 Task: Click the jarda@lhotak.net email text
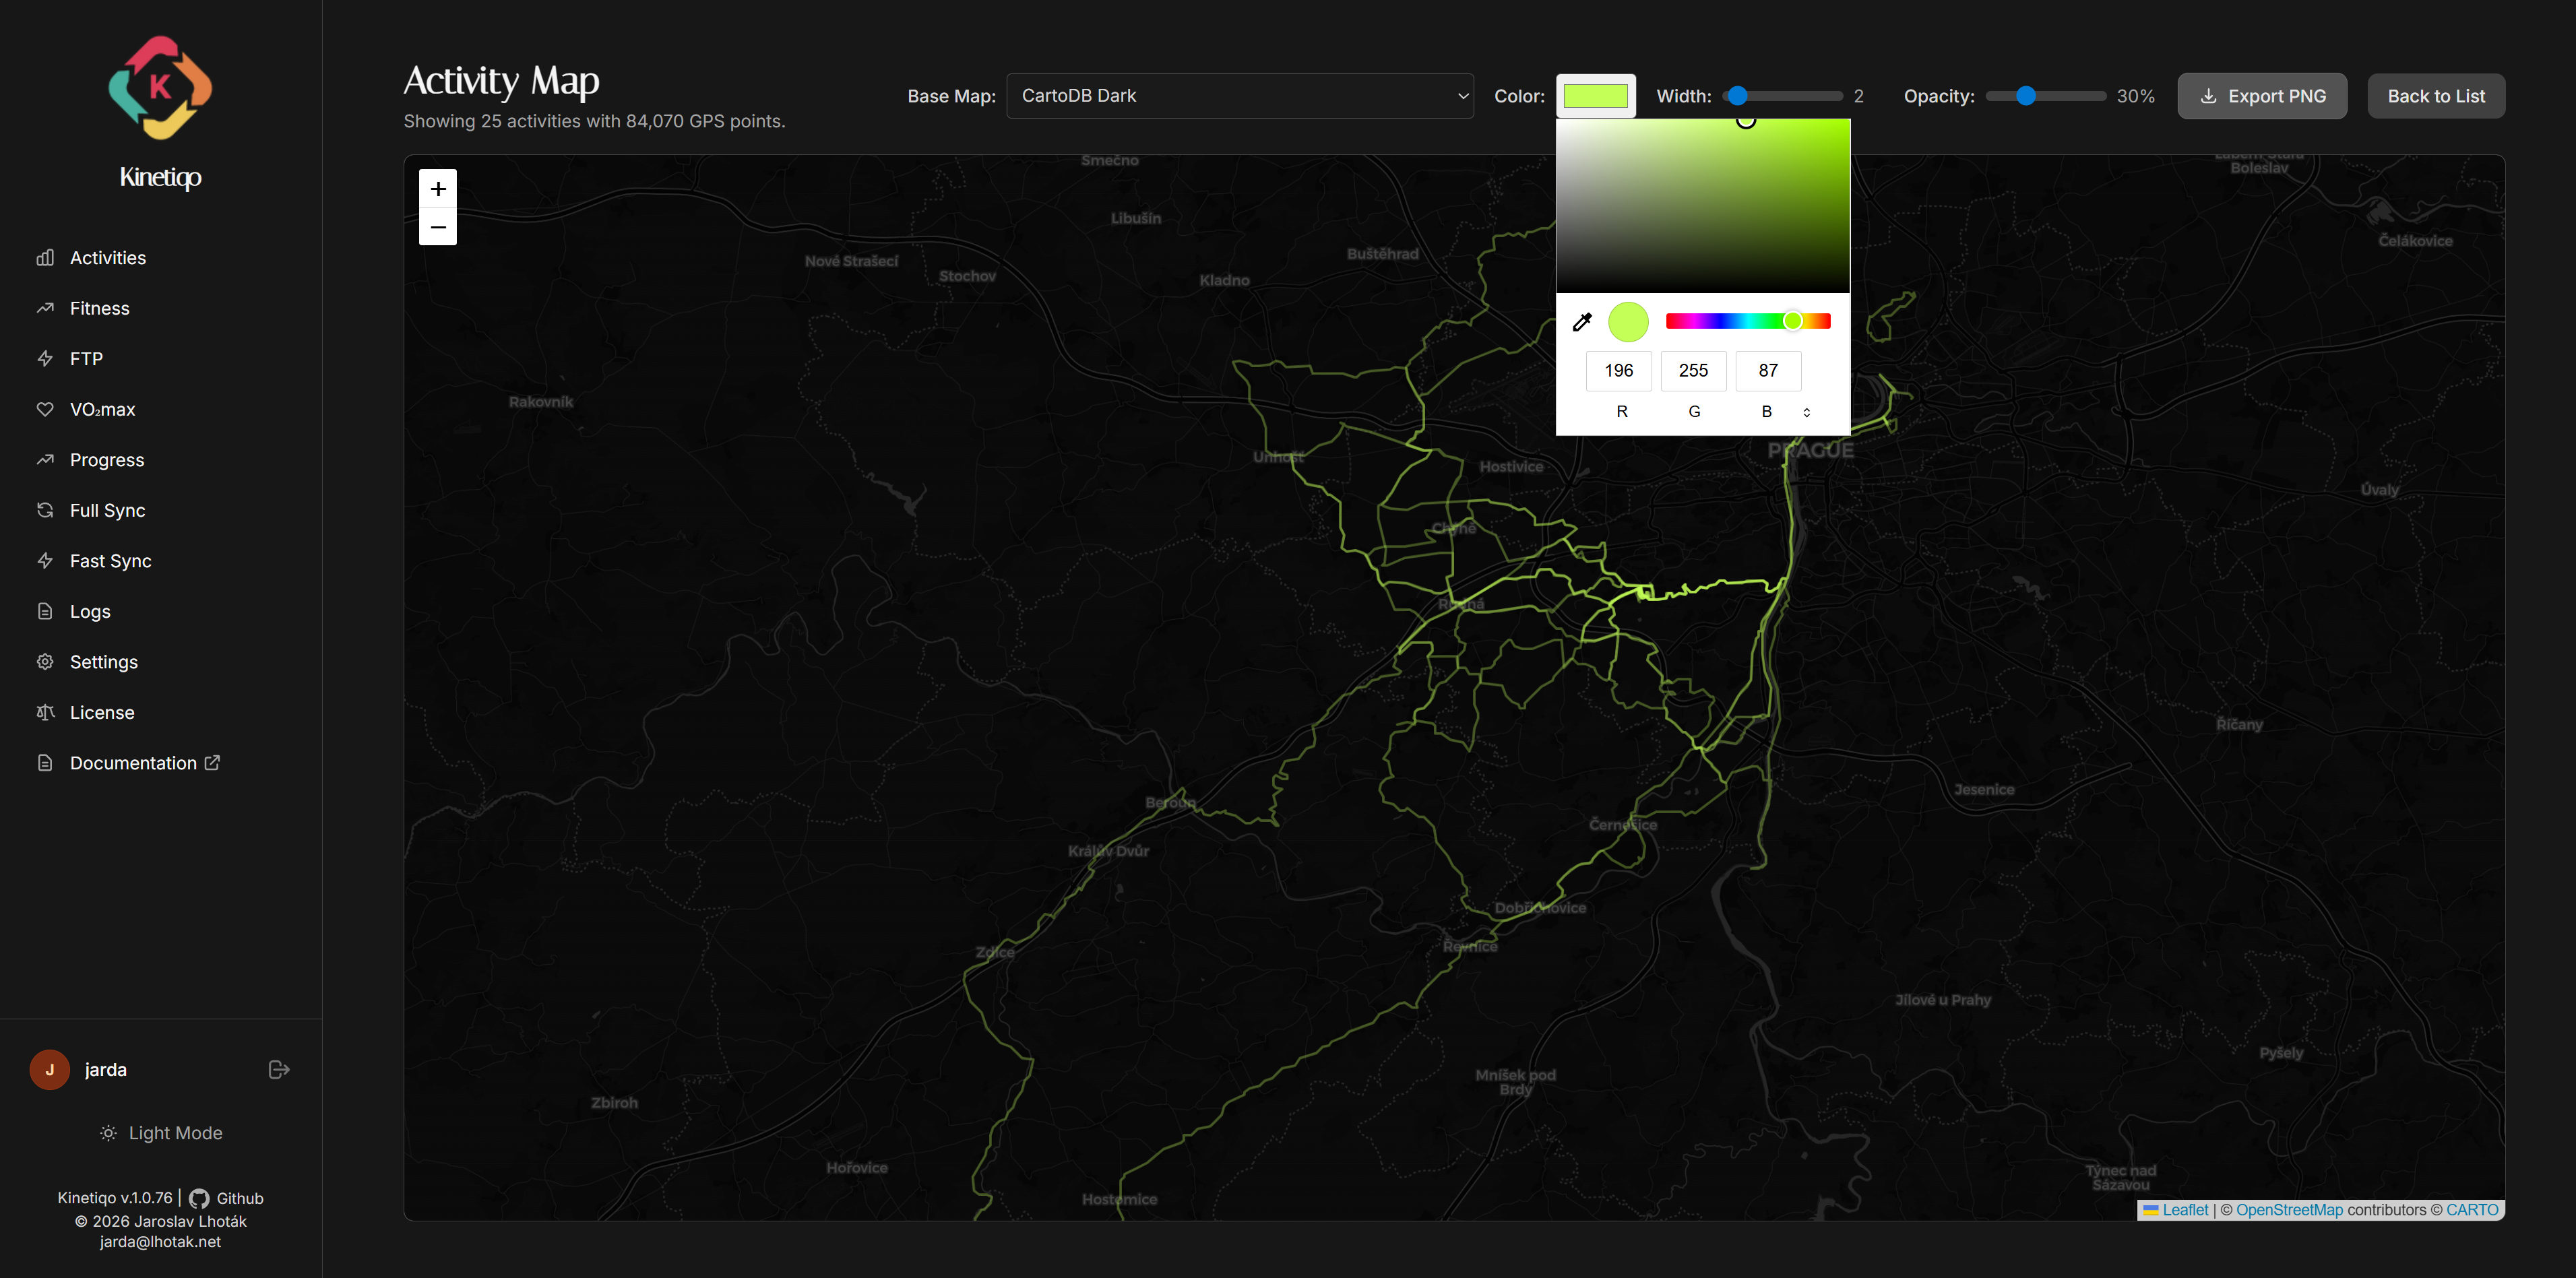pos(160,1242)
